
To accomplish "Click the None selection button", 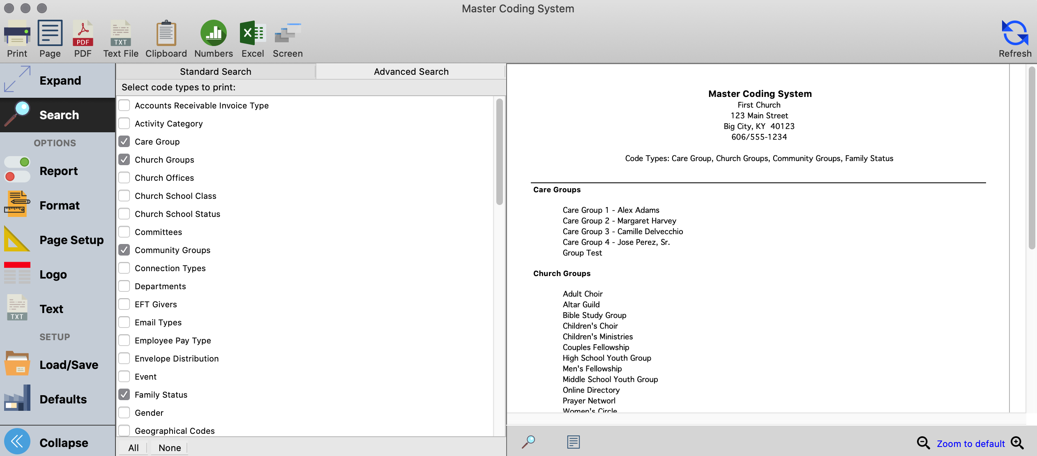I will coord(169,448).
